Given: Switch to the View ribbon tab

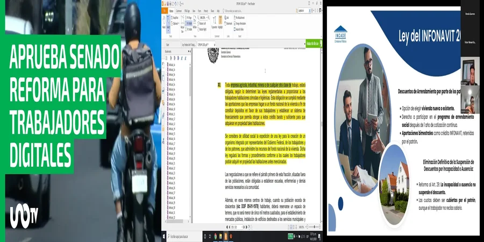Looking at the screenshot, I should pyautogui.click(x=194, y=11).
